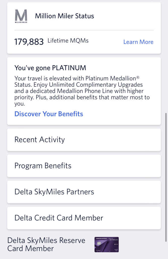Select the contactless payment icon on the card
Viewport: 168px width, 259px height.
coord(115,244)
